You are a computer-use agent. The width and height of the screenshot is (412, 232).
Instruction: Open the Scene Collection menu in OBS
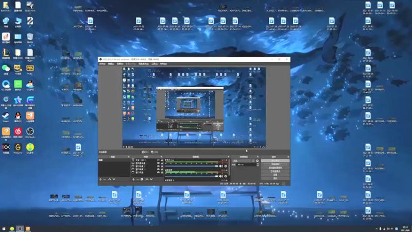[144, 63]
